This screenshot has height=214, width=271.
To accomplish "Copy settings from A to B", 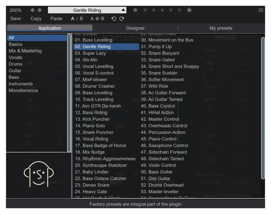I will pos(97,18).
